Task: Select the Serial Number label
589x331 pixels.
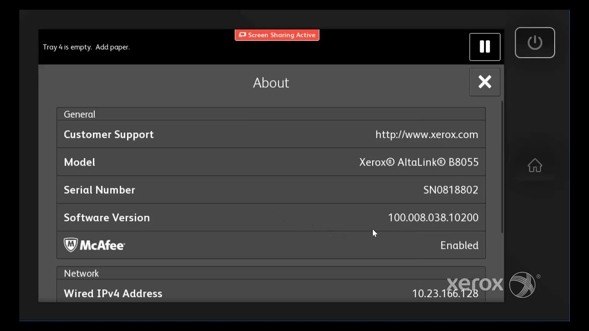Action: pyautogui.click(x=99, y=190)
